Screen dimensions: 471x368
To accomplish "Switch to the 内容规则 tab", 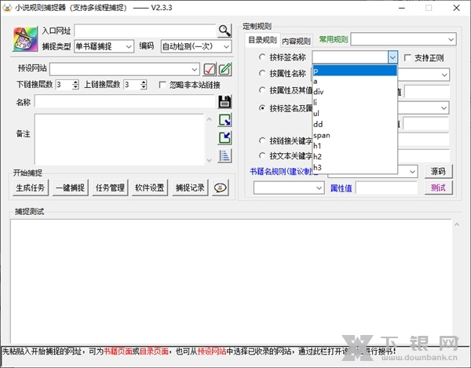I will tap(297, 41).
